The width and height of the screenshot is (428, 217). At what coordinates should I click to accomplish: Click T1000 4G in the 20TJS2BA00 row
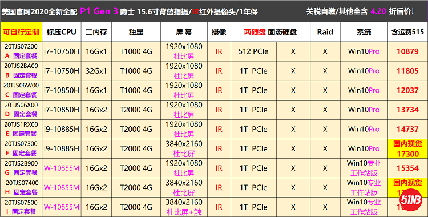point(136,71)
